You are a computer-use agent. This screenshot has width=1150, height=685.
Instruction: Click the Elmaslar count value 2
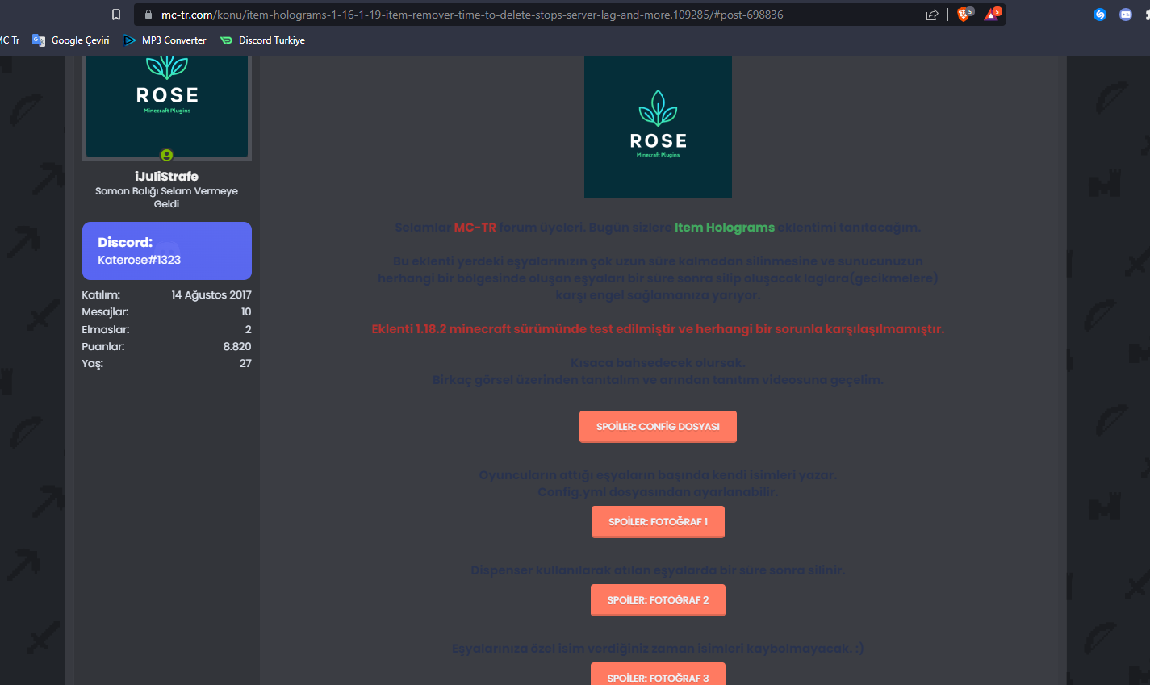click(249, 330)
